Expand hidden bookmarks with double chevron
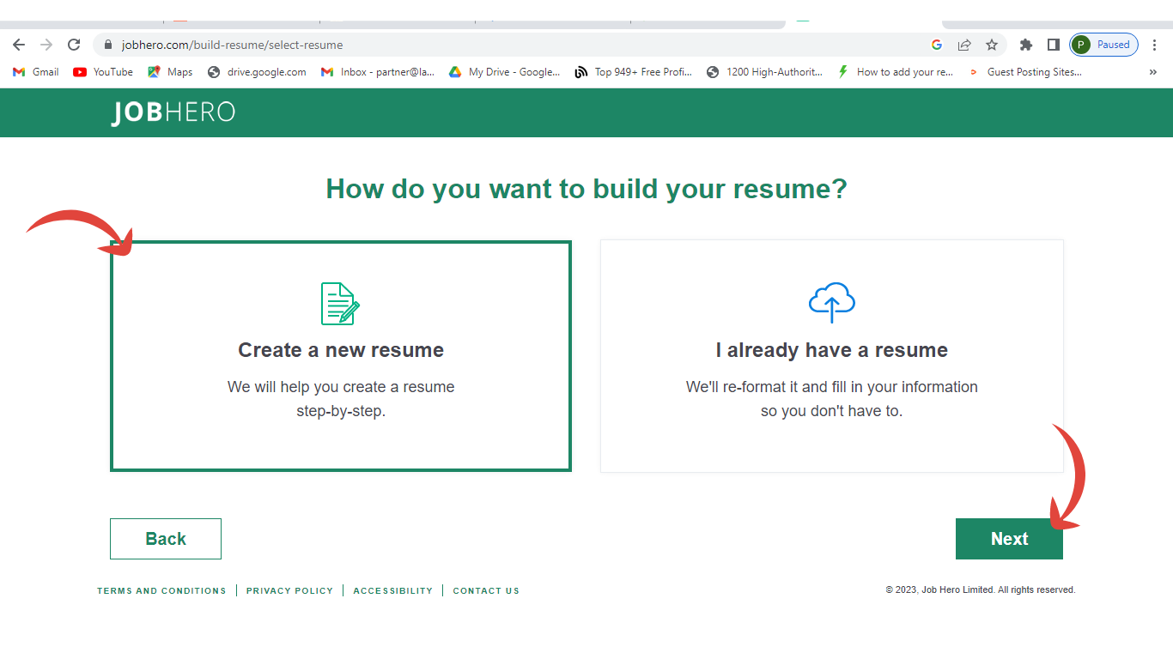 (x=1152, y=72)
